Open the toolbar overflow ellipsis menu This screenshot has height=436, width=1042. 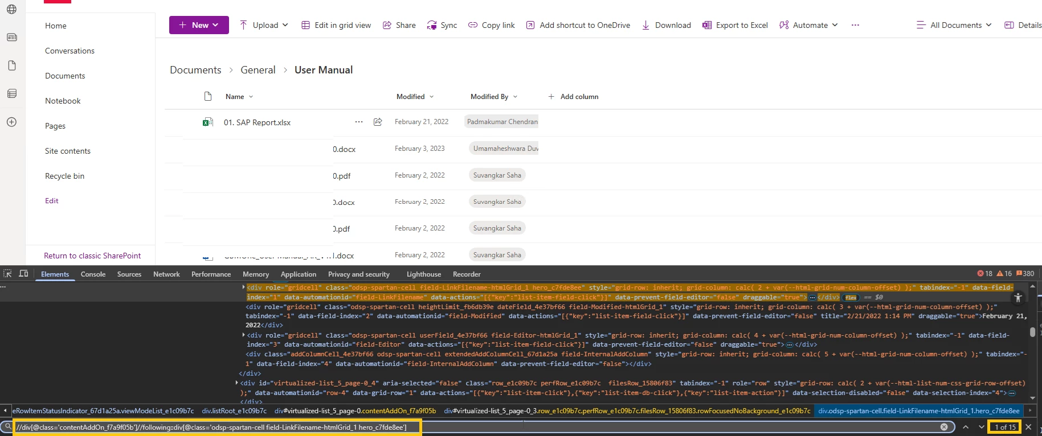coord(855,25)
